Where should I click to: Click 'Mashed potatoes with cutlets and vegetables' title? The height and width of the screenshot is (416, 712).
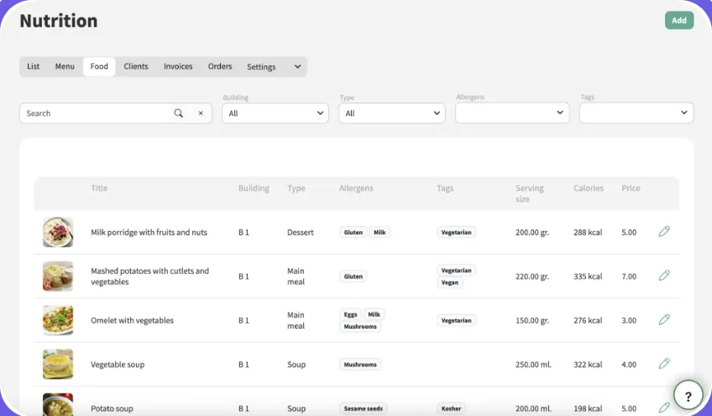(x=149, y=276)
